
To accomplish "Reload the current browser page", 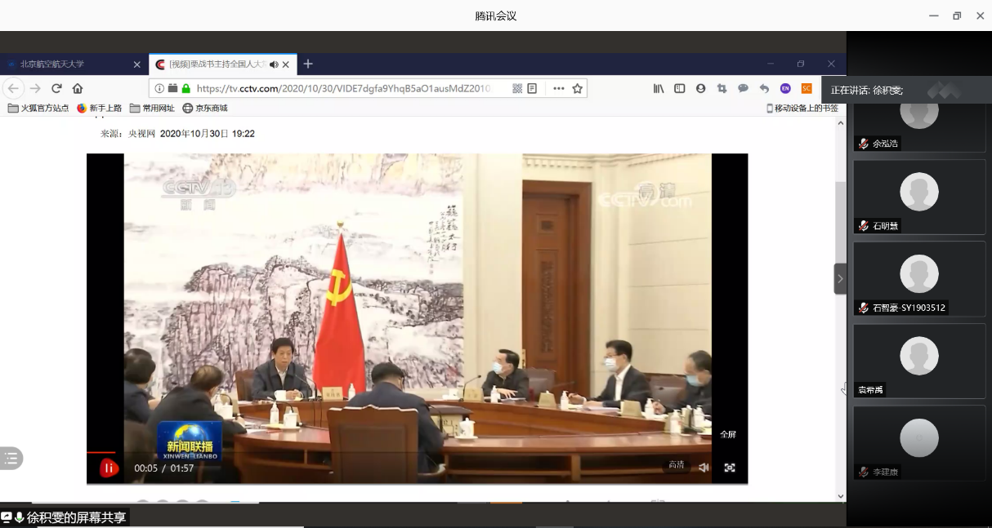I will 56,88.
